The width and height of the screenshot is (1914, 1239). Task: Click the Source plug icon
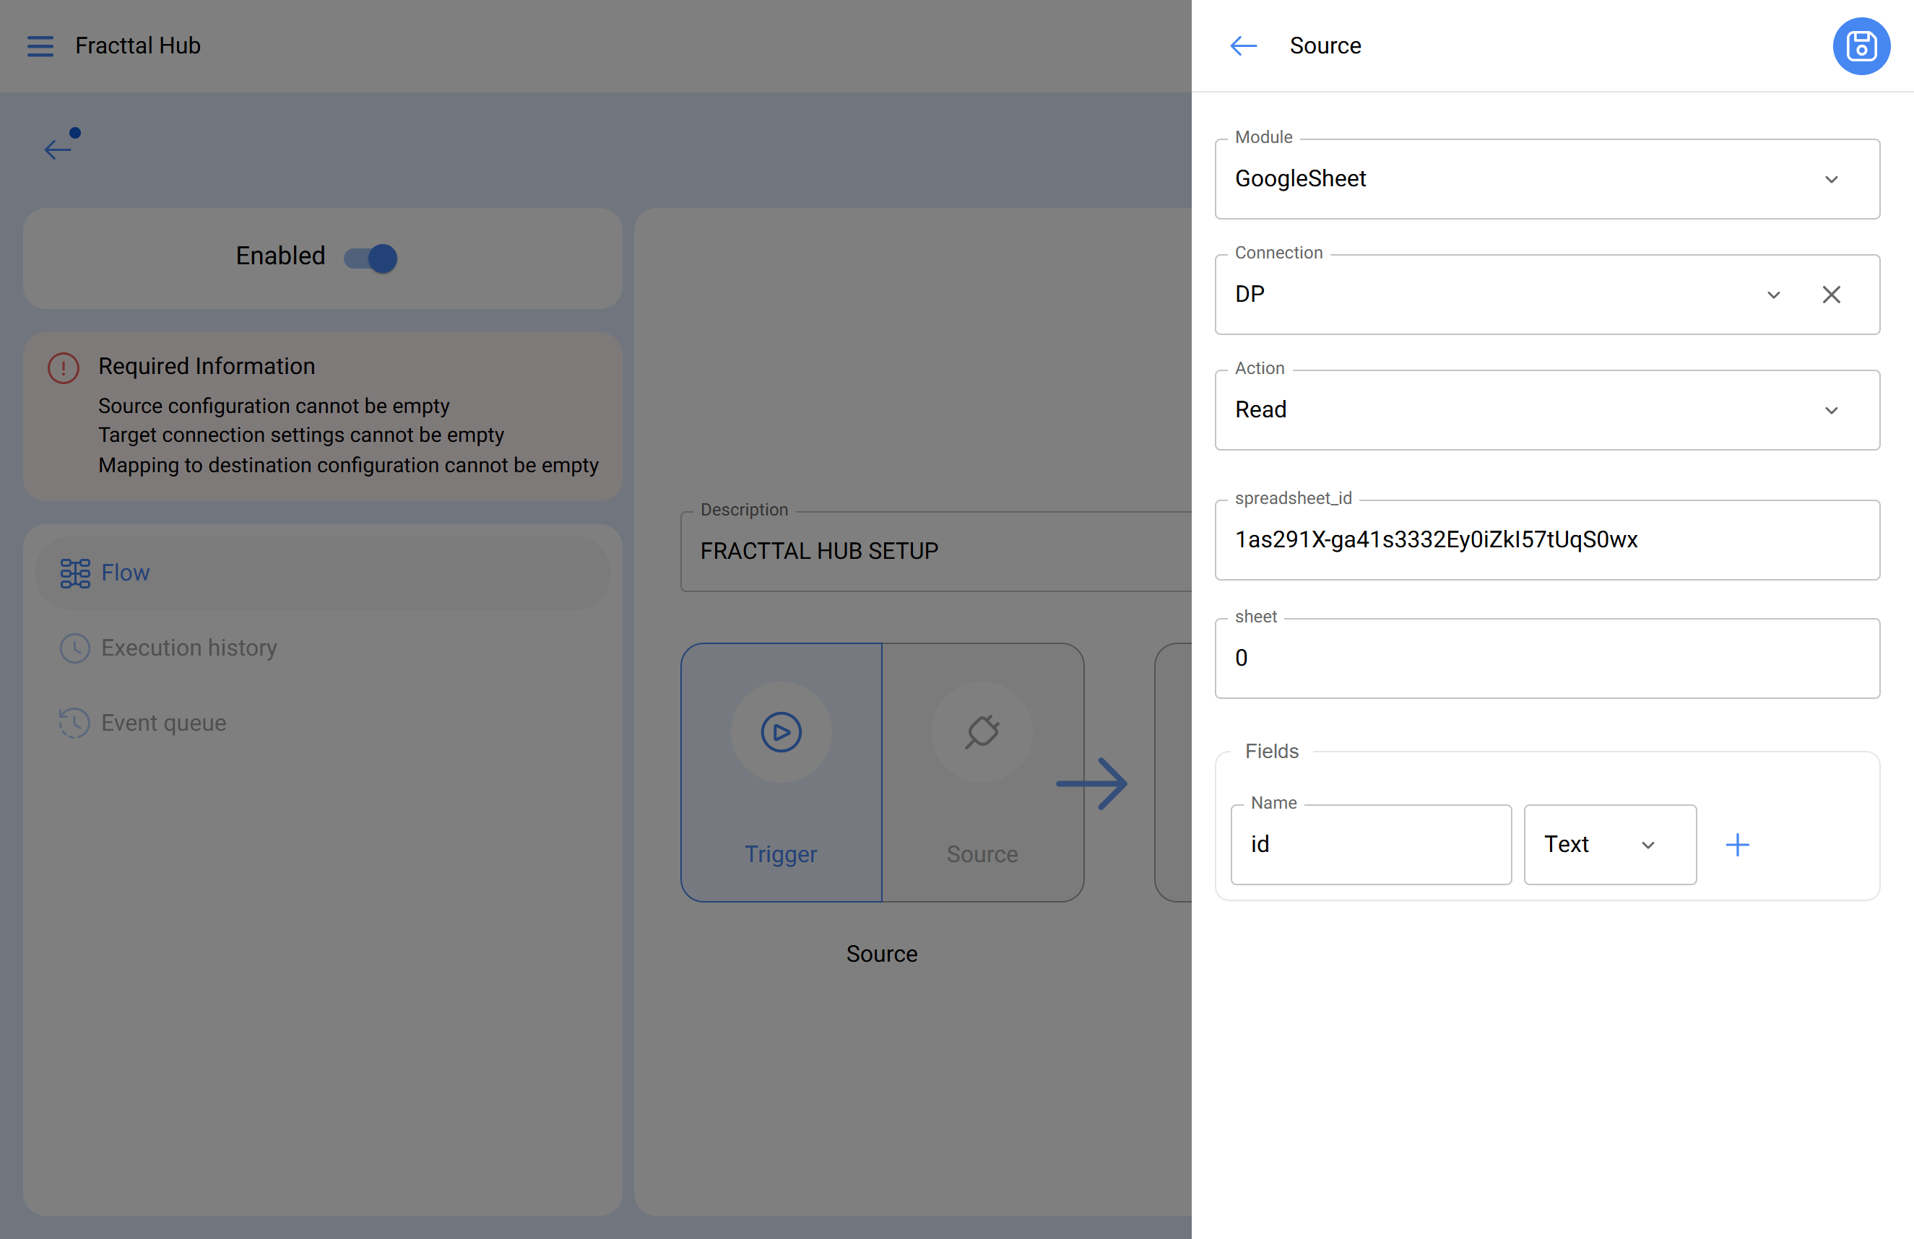[x=981, y=731]
